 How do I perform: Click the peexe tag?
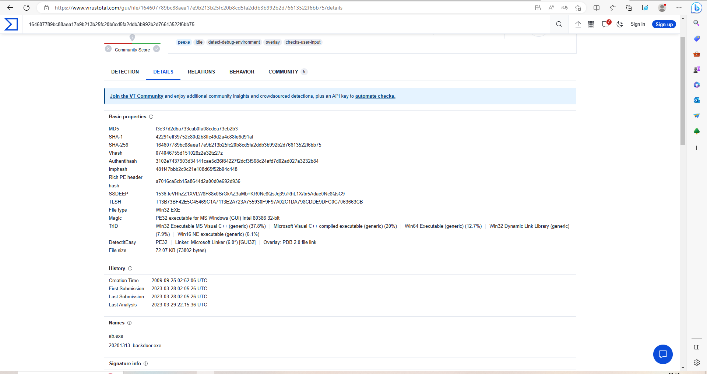pyautogui.click(x=184, y=42)
